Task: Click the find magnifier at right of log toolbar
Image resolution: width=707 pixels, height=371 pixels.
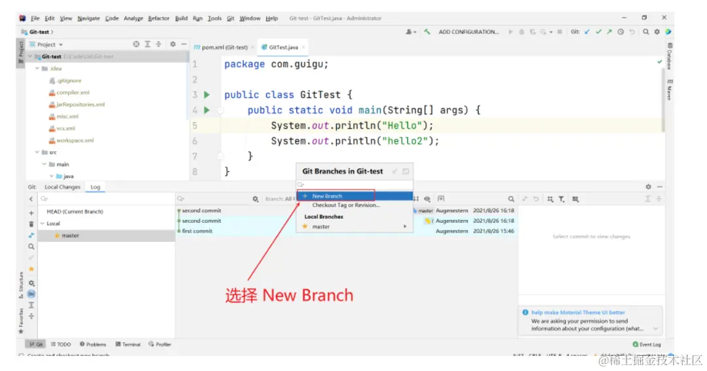Action: click(x=511, y=199)
